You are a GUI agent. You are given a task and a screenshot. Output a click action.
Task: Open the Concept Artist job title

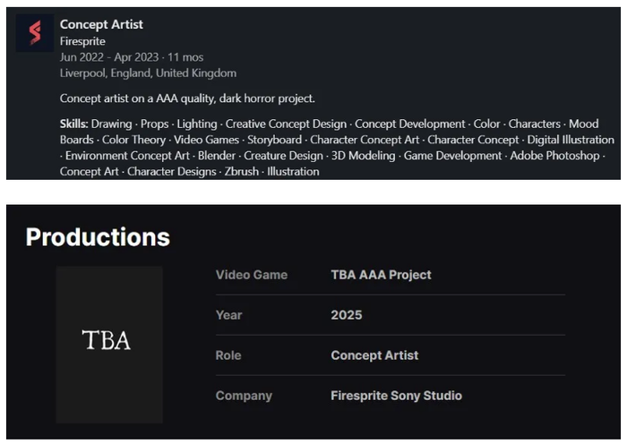pyautogui.click(x=101, y=25)
